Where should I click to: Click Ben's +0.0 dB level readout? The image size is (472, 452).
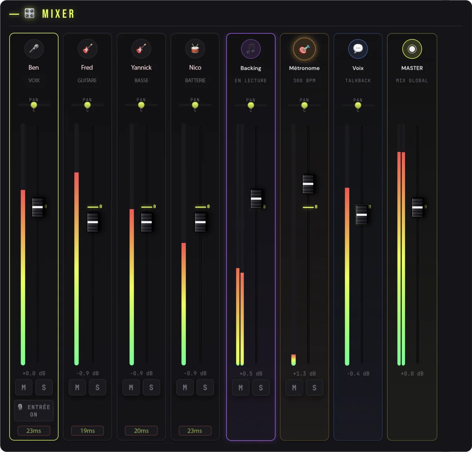click(34, 373)
